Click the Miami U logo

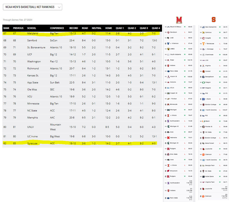click(x=203, y=121)
